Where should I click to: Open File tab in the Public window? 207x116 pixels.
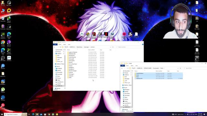click(123, 65)
